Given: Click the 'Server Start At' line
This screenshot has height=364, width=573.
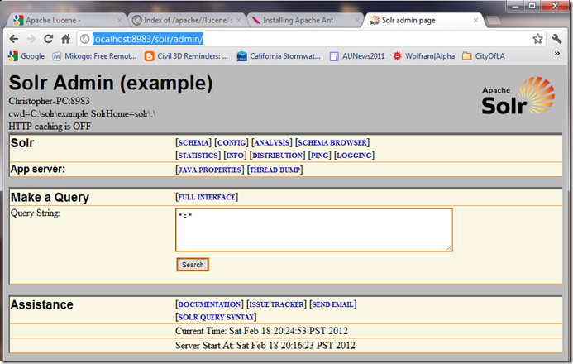Looking at the screenshot, I should (x=265, y=346).
